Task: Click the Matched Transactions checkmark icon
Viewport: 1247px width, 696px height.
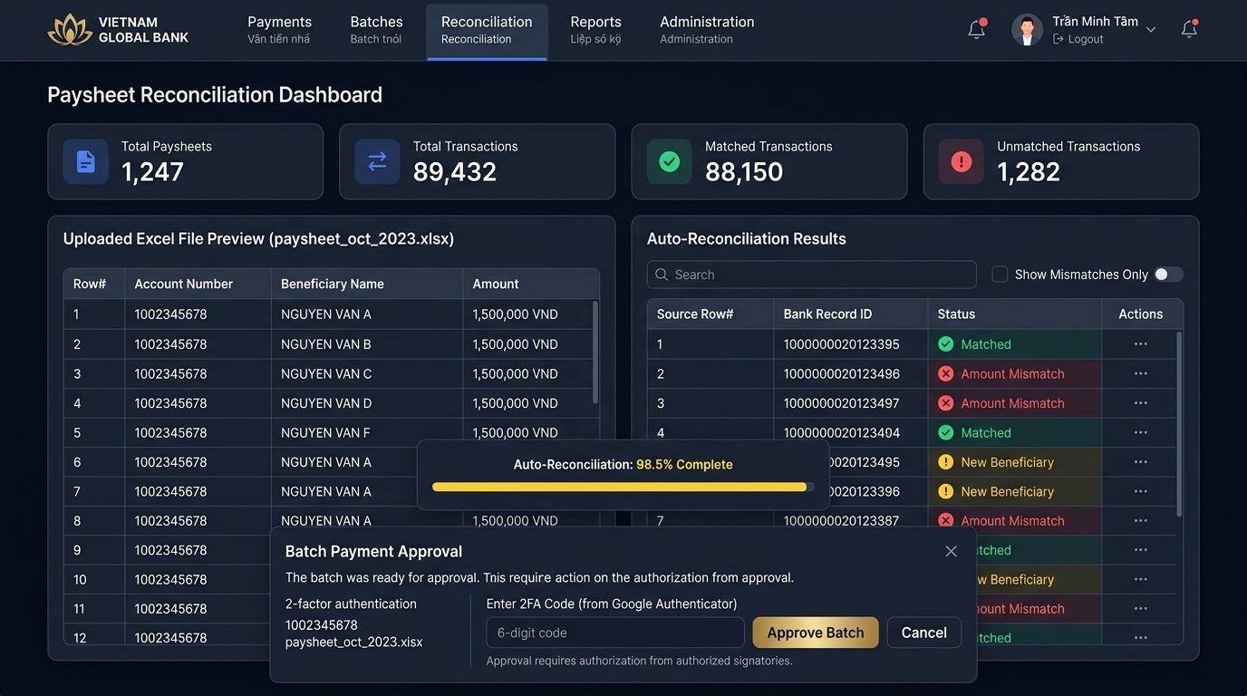Action: click(x=669, y=161)
